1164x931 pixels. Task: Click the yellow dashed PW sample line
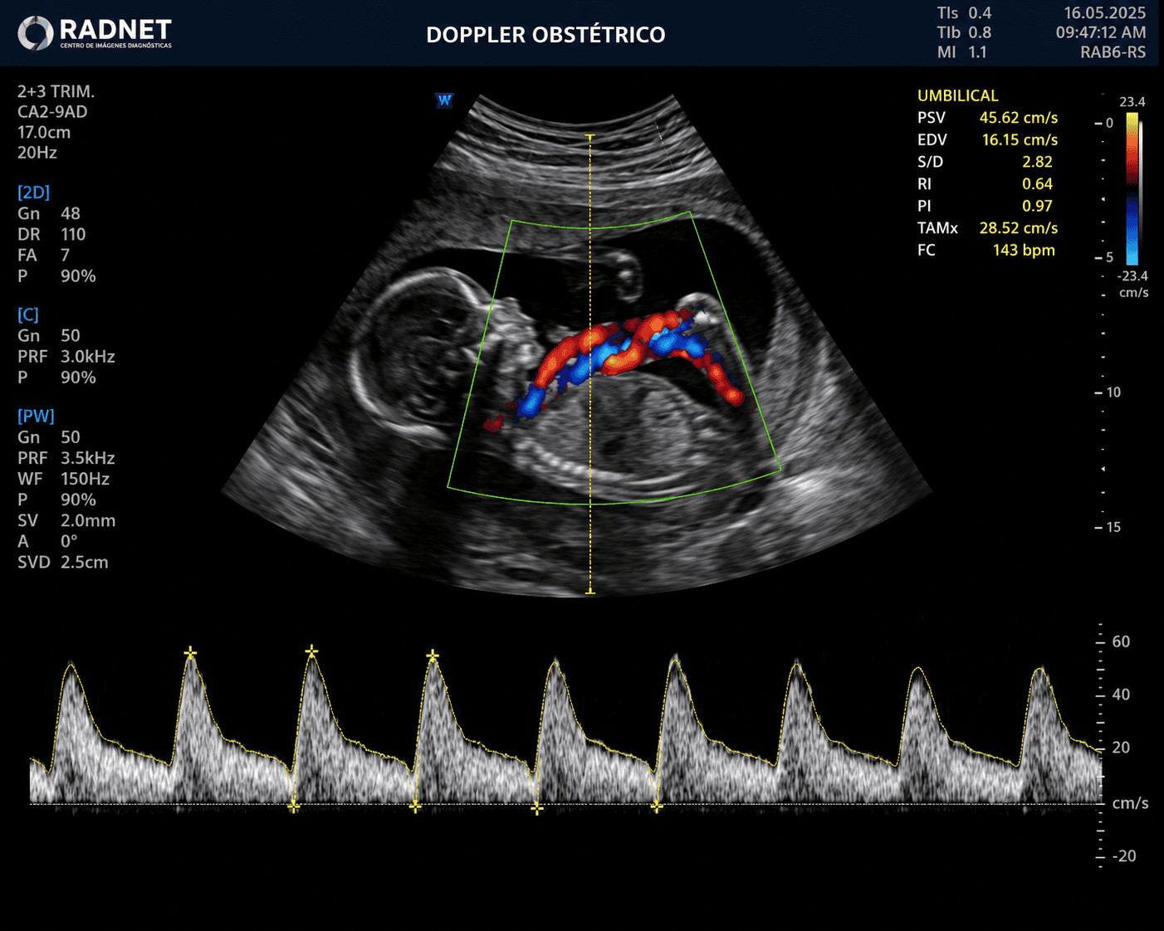point(590,364)
